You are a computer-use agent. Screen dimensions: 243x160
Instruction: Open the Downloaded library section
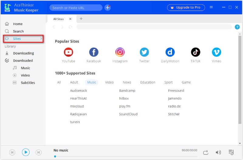(x=23, y=60)
